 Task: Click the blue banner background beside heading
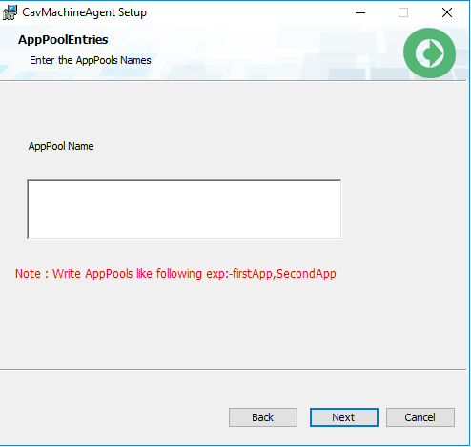click(255, 53)
